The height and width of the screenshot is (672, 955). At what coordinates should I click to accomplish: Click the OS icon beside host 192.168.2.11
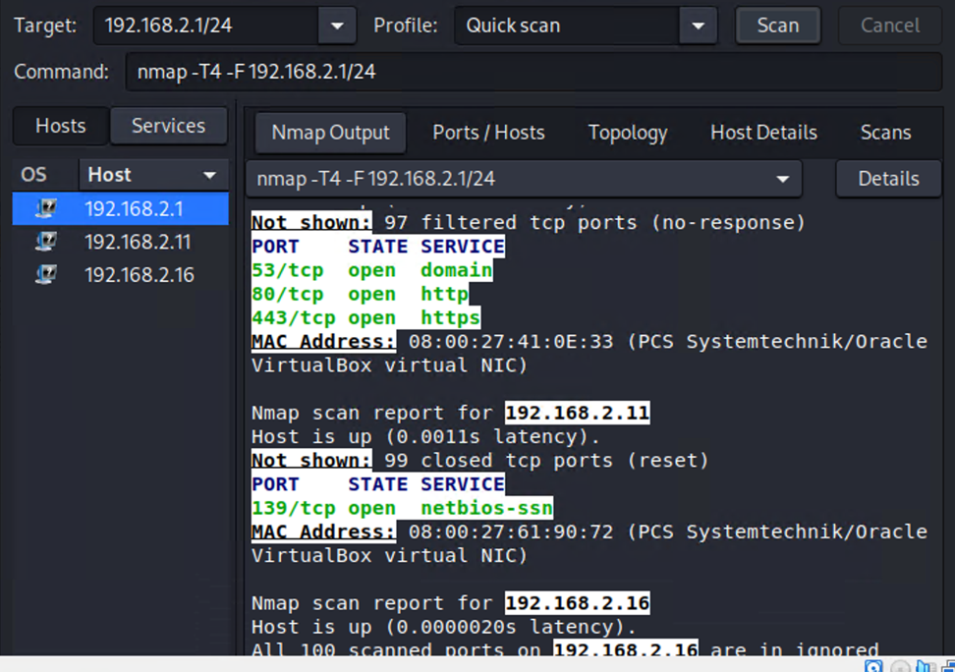[45, 242]
